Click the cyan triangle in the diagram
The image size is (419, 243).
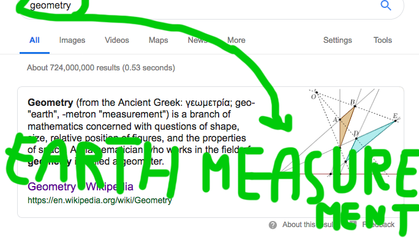click(370, 140)
